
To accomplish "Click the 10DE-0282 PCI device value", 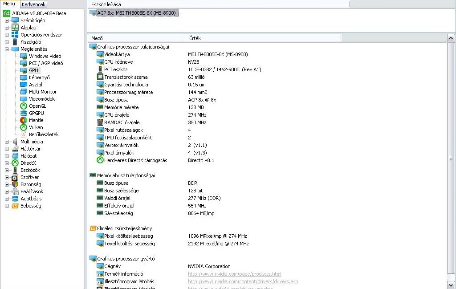I will coord(224,69).
